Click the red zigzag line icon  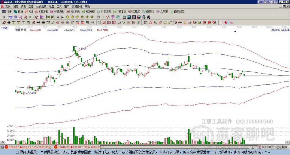tap(108, 17)
